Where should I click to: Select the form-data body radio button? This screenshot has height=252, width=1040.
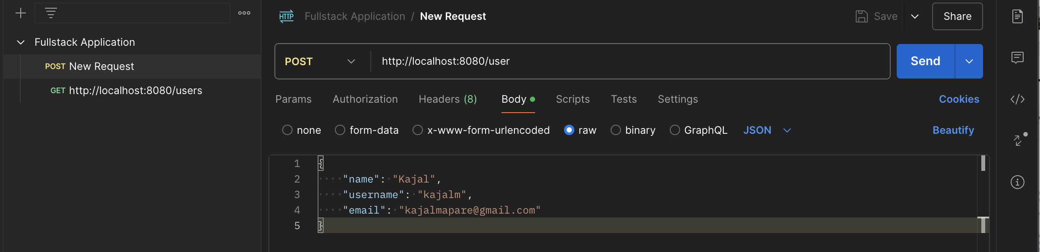click(340, 130)
